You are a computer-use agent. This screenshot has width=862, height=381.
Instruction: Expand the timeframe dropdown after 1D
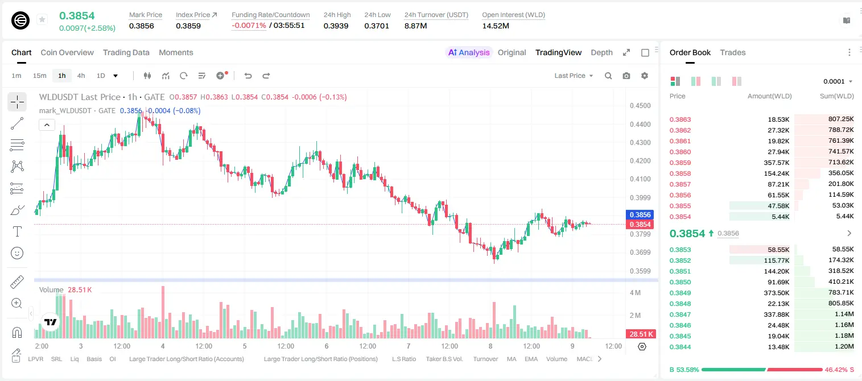tap(116, 76)
